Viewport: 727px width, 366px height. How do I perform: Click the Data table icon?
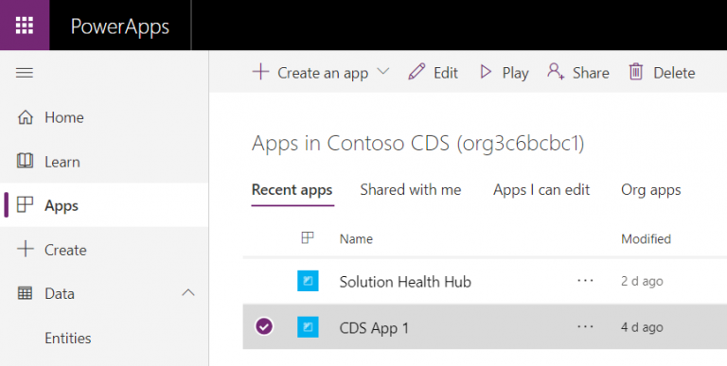[x=25, y=293]
